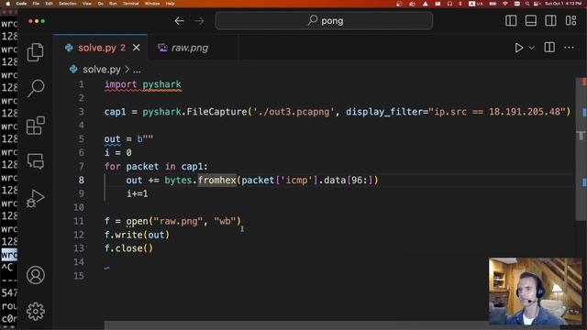
Task: Open the chat view in activity bar
Action: pos(36,161)
